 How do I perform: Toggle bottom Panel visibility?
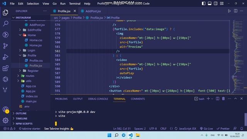(x=210, y=3)
